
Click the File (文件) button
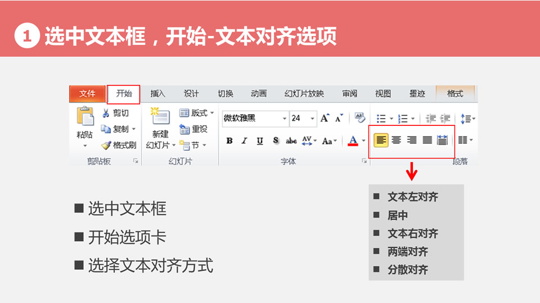pyautogui.click(x=87, y=94)
